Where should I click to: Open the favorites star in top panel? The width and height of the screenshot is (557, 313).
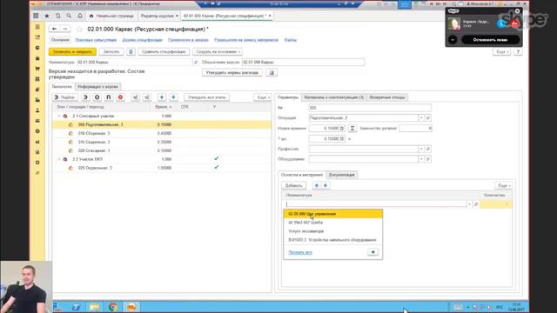[47, 16]
